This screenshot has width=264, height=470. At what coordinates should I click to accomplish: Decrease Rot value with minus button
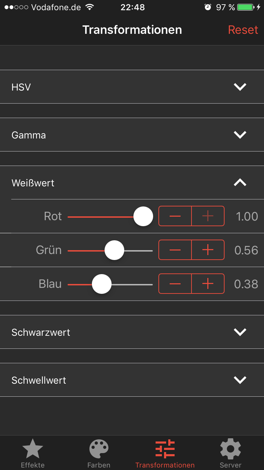point(175,216)
